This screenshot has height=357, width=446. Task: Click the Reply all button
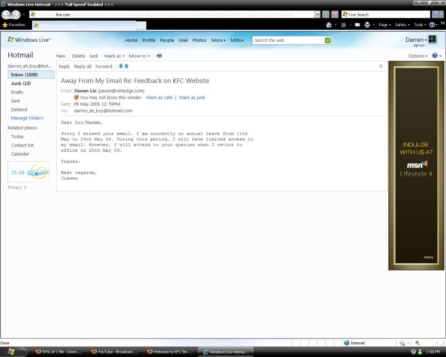click(x=83, y=66)
